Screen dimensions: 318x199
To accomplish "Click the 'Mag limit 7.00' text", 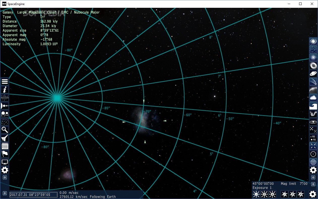I will (294, 184).
